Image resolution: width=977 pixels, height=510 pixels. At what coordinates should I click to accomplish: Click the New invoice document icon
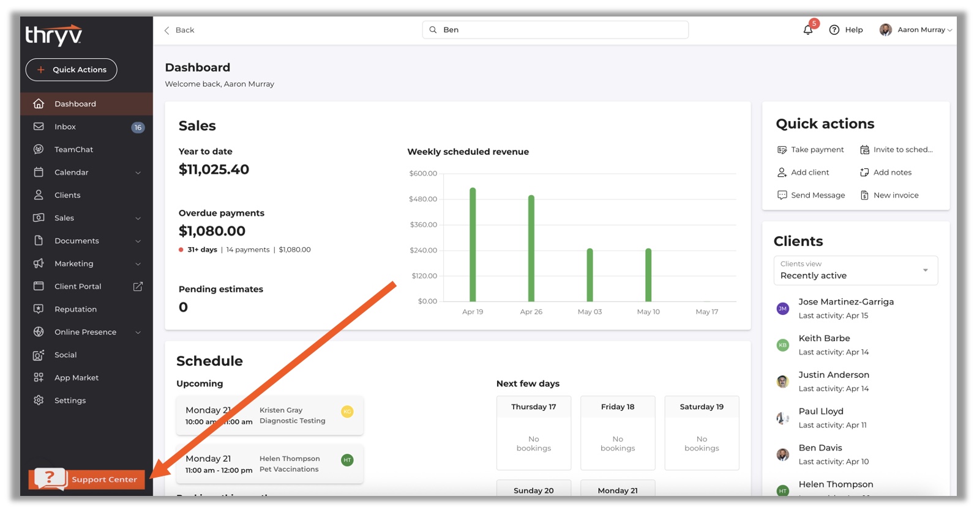pos(864,195)
